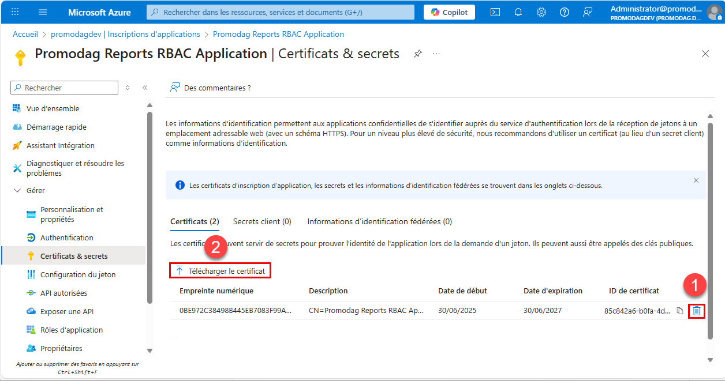Open the more options ellipsis next to title
The width and height of the screenshot is (725, 381).
click(x=436, y=54)
